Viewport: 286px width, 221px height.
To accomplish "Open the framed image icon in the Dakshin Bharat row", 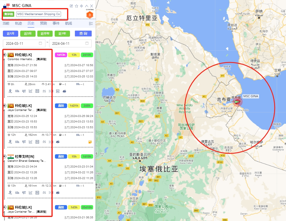I will click(x=37, y=193).
